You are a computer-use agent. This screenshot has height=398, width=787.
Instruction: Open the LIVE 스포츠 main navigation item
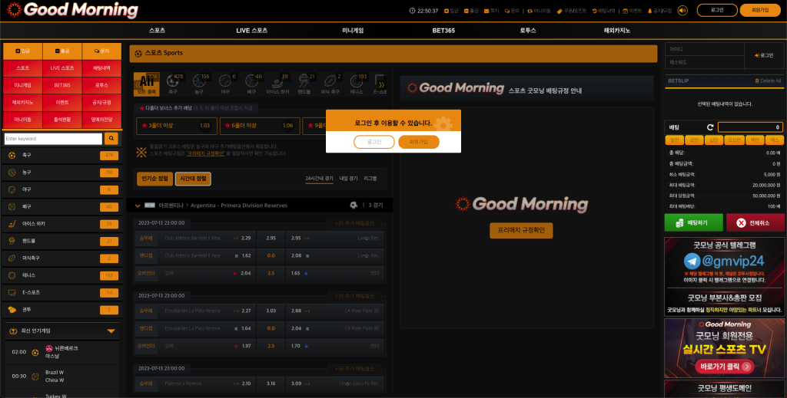251,31
